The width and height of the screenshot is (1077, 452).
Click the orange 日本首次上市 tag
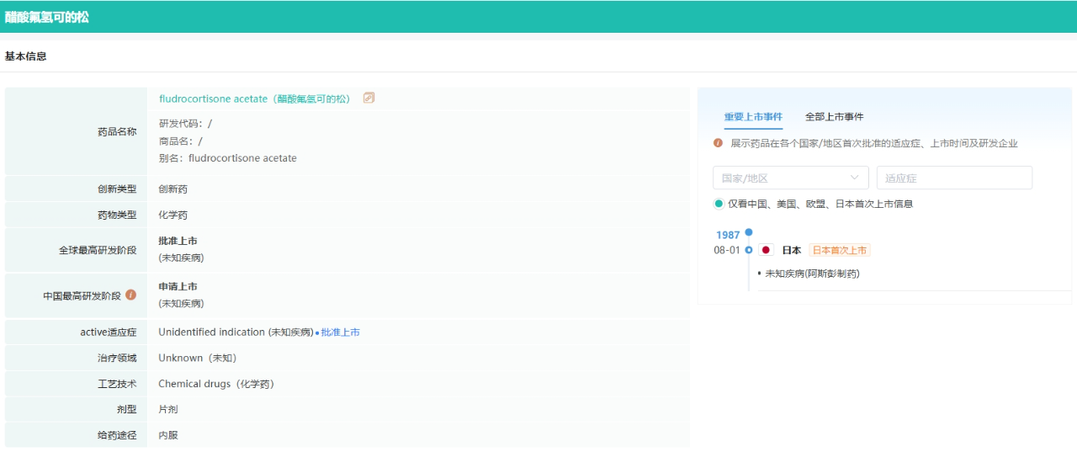(x=839, y=250)
